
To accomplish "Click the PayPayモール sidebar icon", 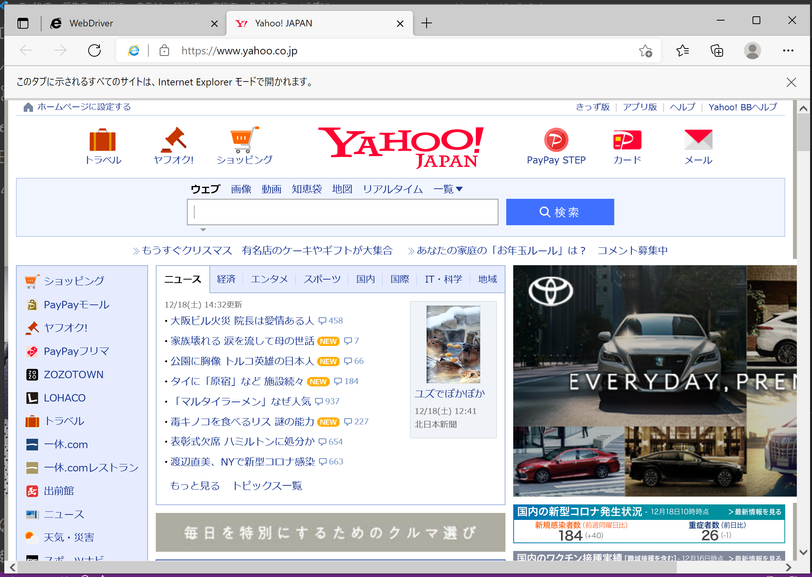I will click(x=32, y=305).
